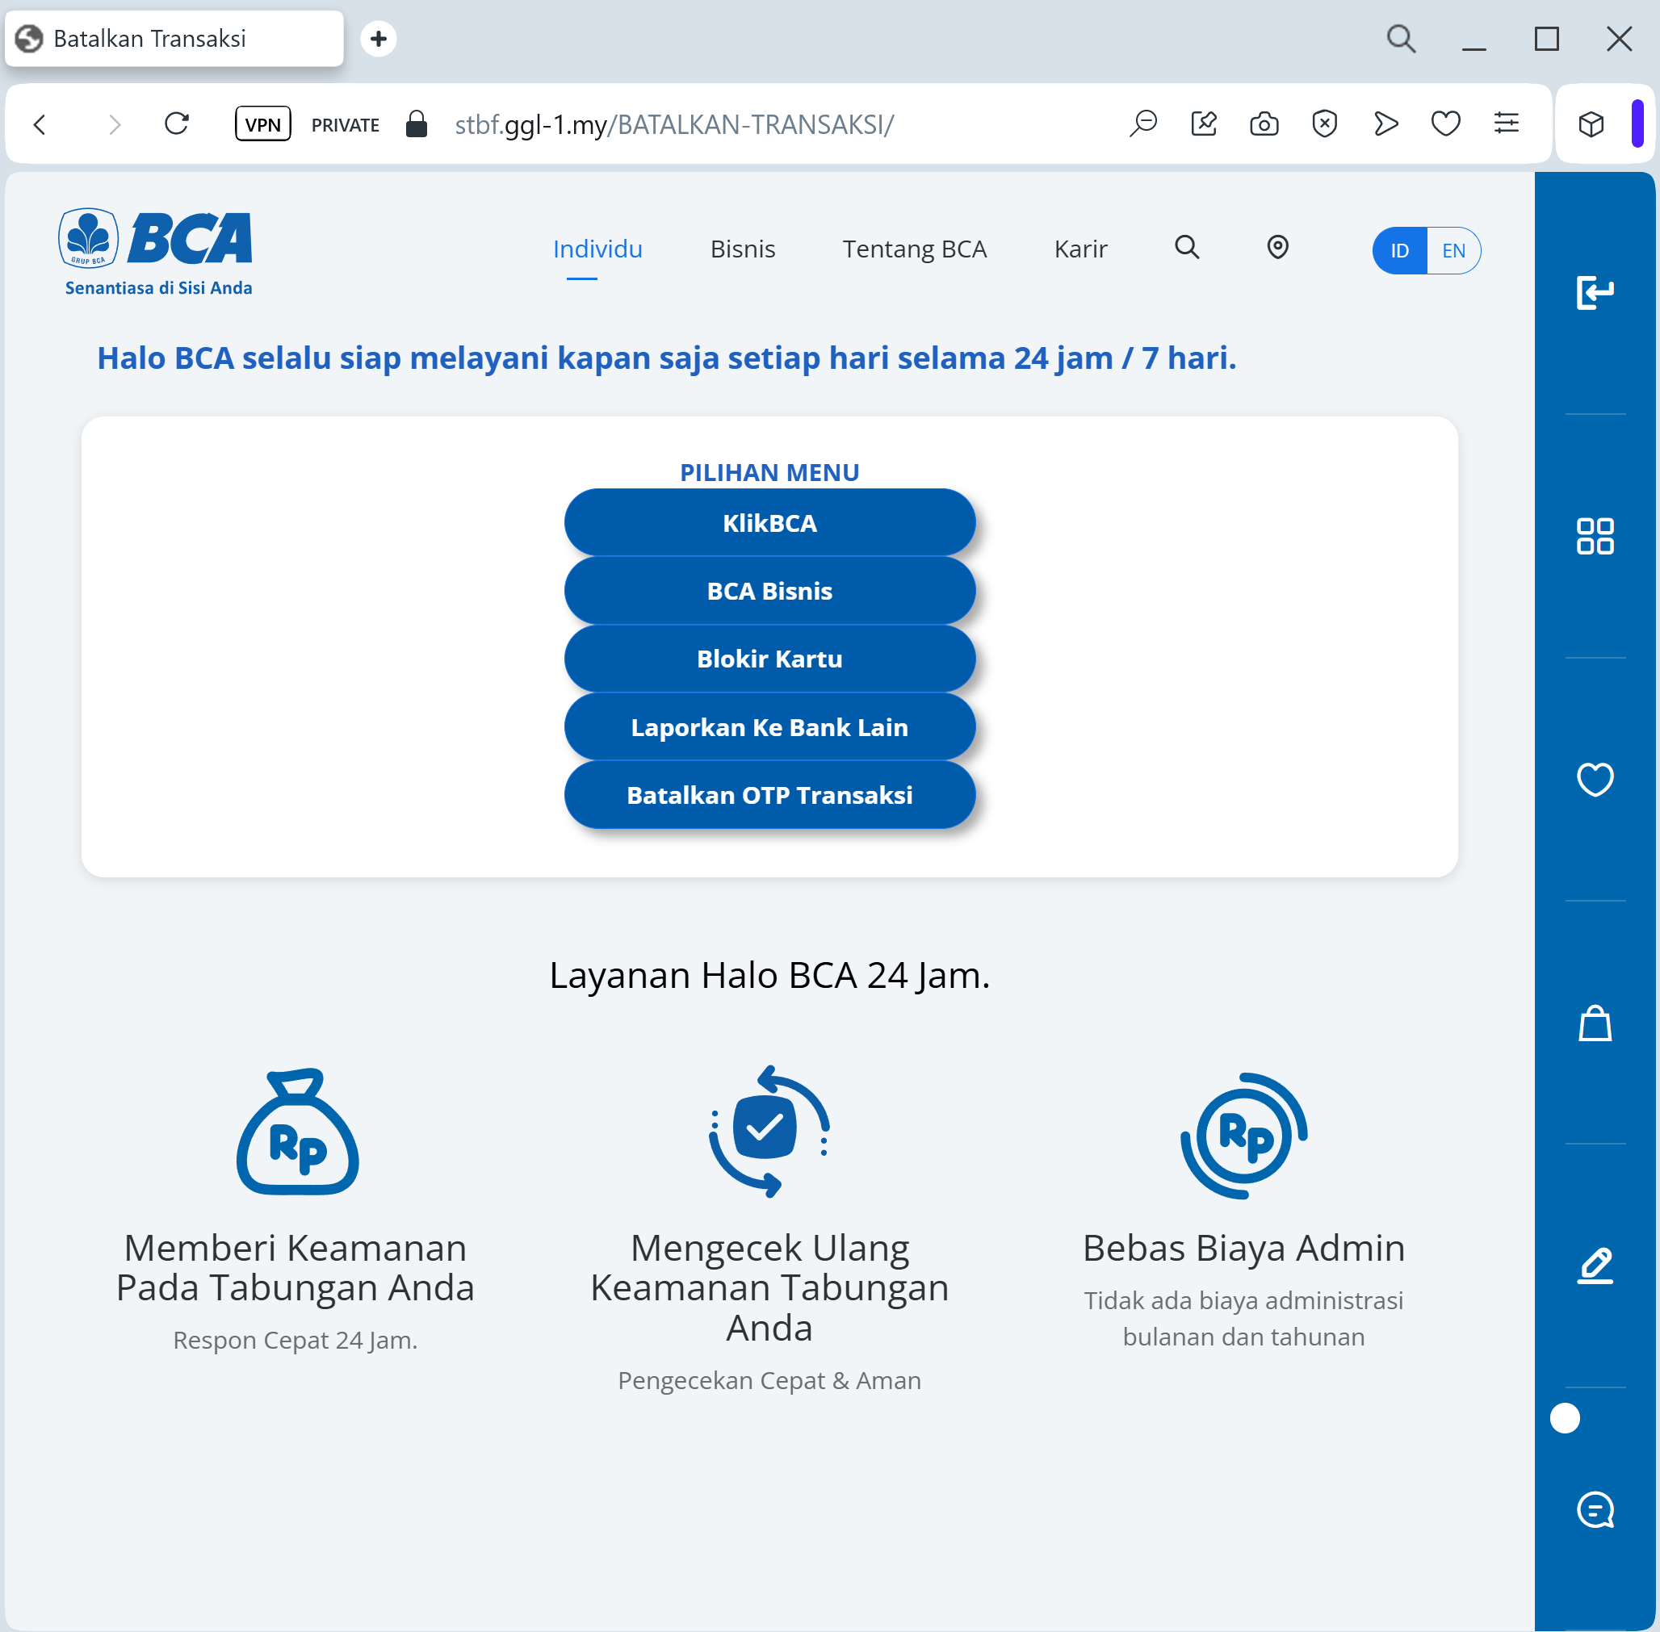
Task: Click 'Layanan Halo BCA 24 Jam.' heading
Action: 769,976
